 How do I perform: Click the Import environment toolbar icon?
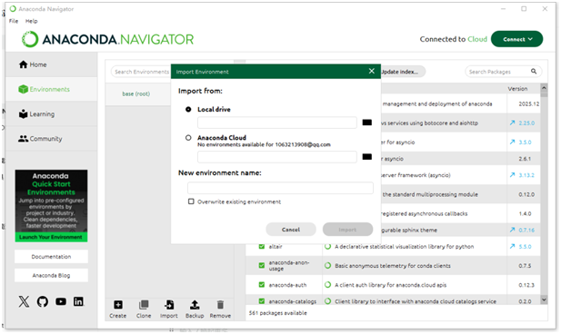click(169, 309)
